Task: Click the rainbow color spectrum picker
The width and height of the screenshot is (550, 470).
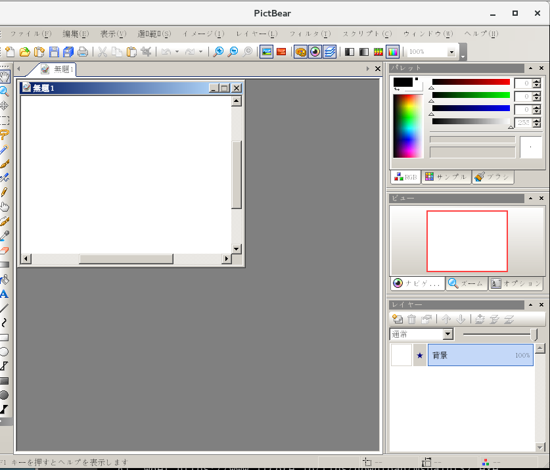Action: coord(407,125)
